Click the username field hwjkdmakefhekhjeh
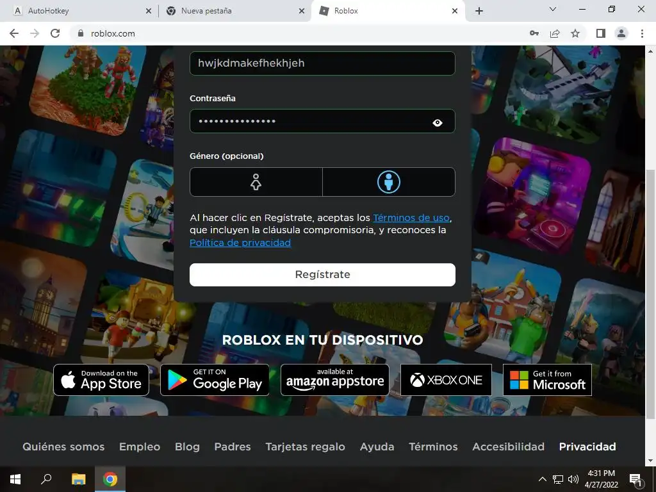Image resolution: width=656 pixels, height=492 pixels. coord(322,63)
